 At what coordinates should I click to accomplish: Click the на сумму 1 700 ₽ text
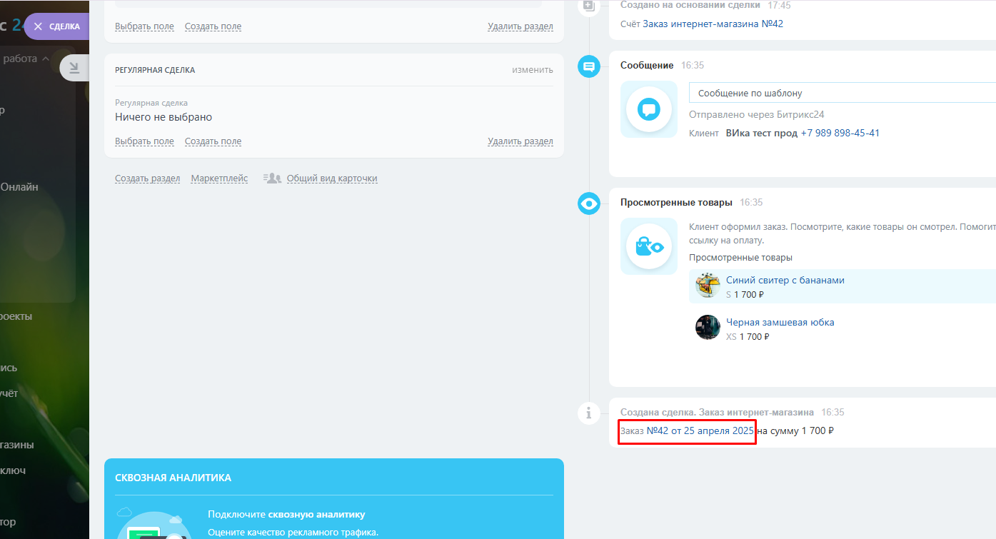(x=795, y=430)
